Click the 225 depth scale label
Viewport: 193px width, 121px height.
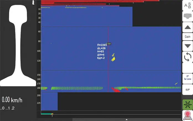39,103
